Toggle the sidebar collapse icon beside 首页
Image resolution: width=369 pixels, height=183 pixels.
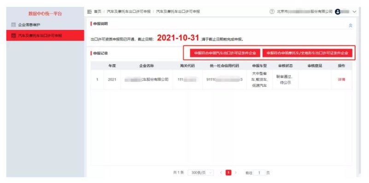coord(89,11)
